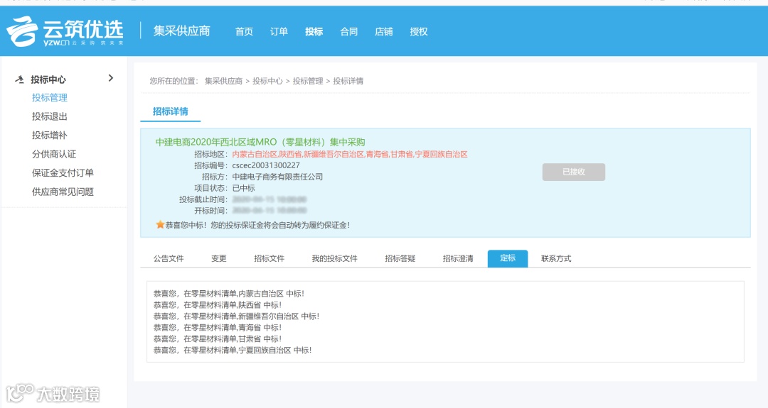Viewport: 768px width, 408px height.
Task: Open 投标退出 in sidebar
Action: [x=50, y=116]
